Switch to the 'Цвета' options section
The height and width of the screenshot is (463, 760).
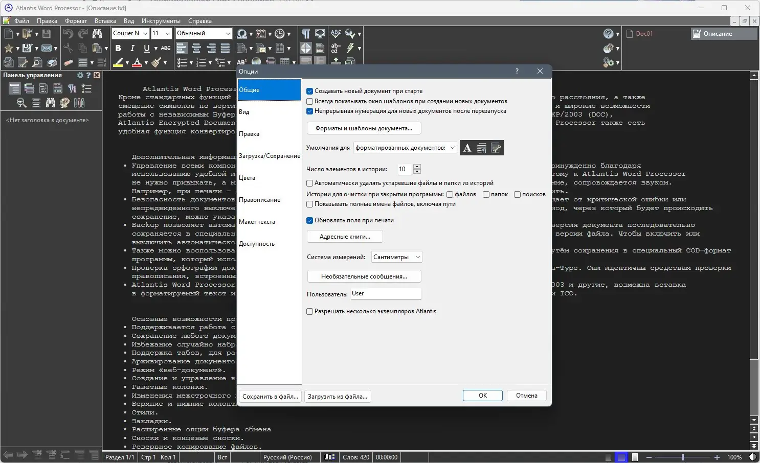248,177
